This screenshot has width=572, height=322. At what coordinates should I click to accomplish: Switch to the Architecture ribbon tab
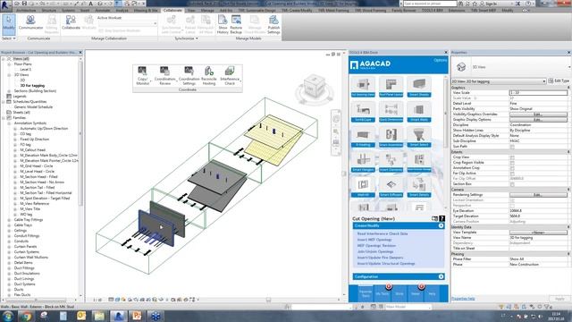coord(26,11)
